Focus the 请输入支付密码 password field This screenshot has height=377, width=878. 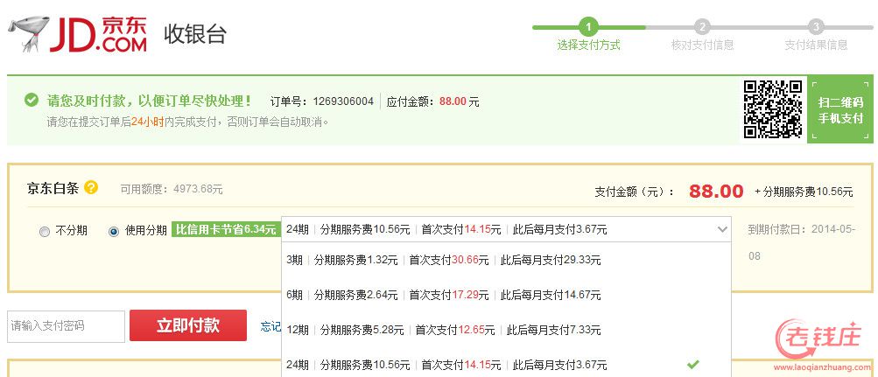coord(66,326)
